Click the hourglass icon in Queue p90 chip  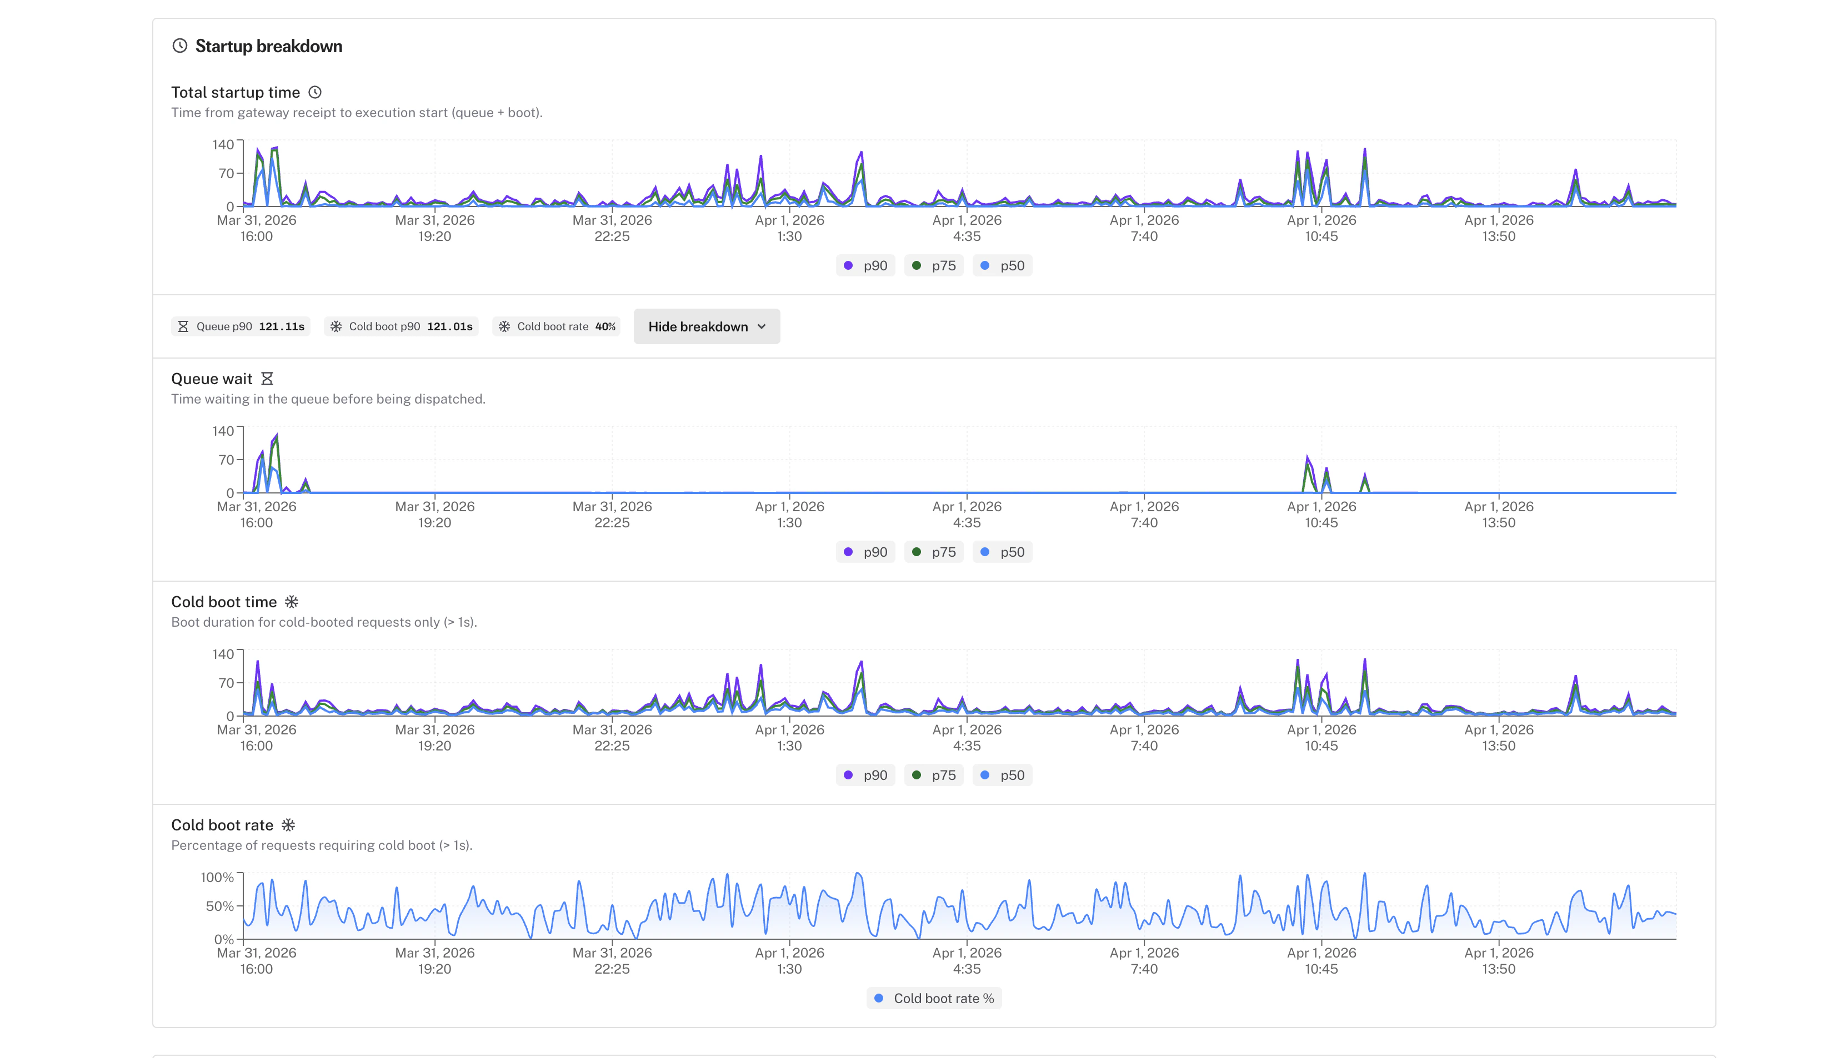coord(185,326)
